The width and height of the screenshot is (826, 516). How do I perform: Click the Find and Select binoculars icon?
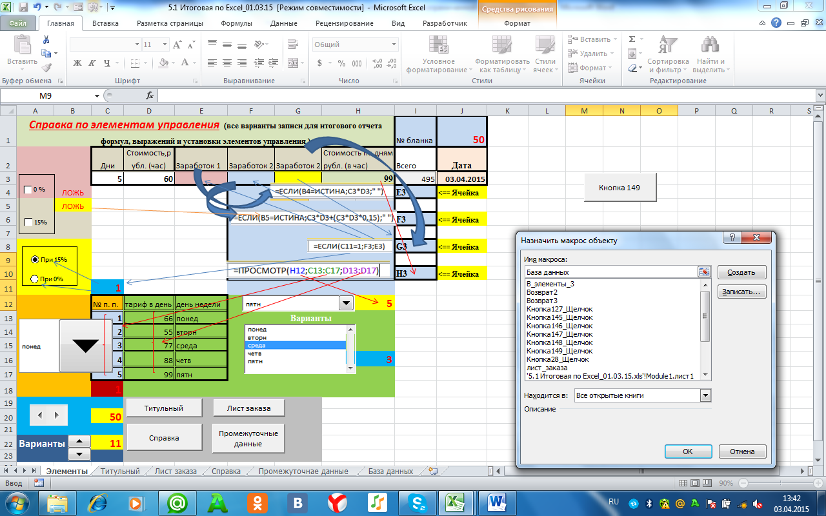[710, 45]
